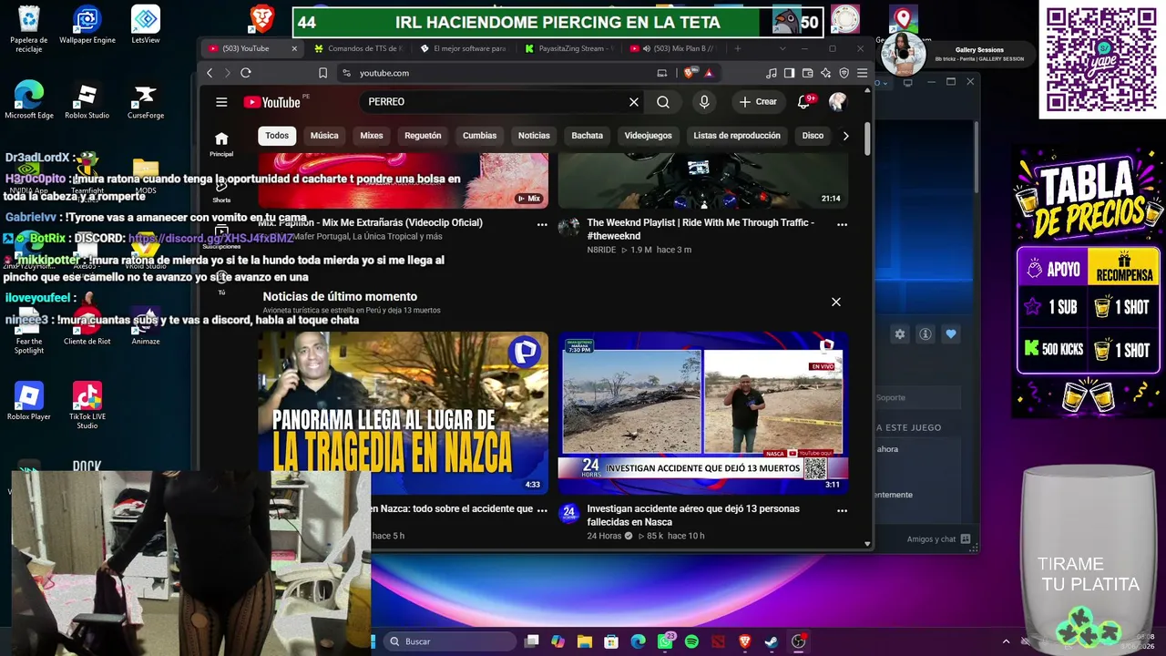Go back in Brave browser
This screenshot has height=656, width=1166.
pyautogui.click(x=210, y=73)
